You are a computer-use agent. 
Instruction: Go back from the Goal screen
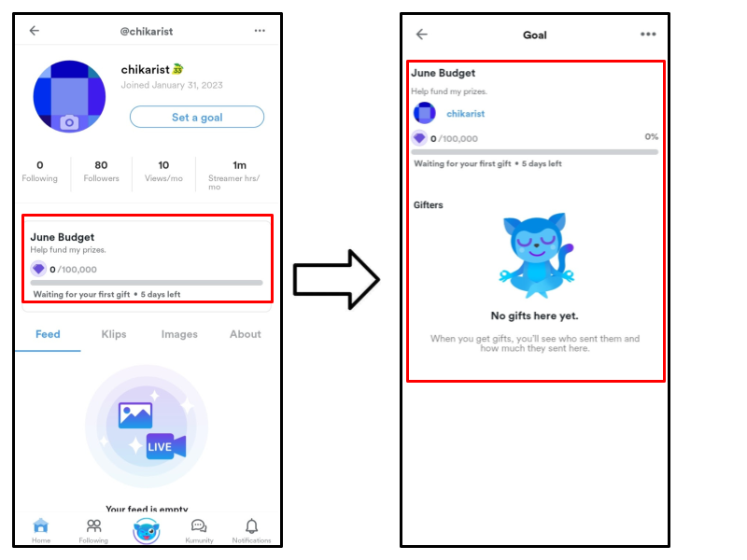tap(422, 35)
